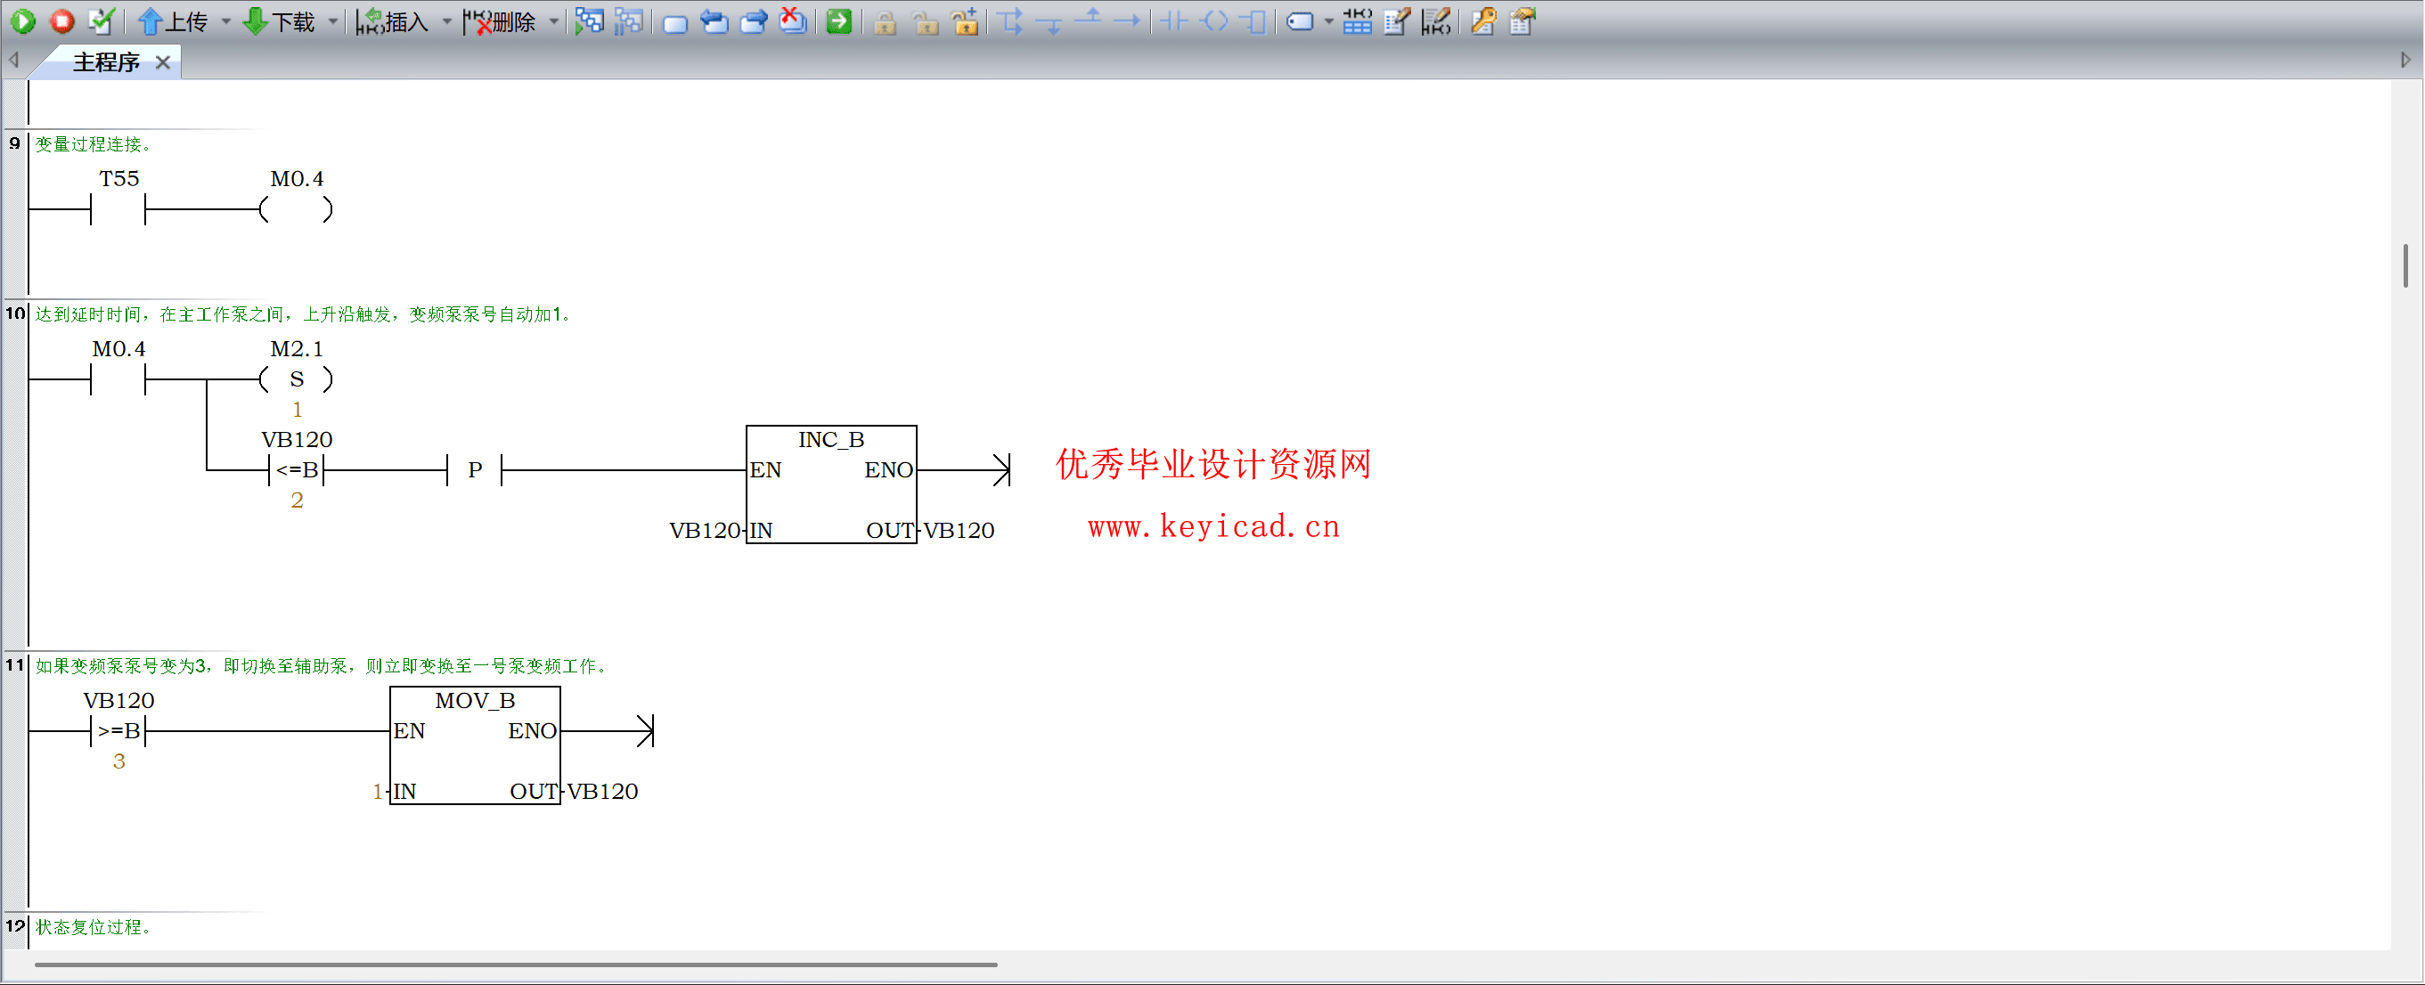
Task: Toggle the program status monitoring icon
Action: pos(589,20)
